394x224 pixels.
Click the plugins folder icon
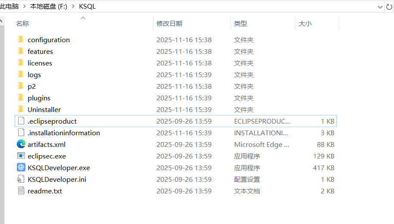coord(21,98)
